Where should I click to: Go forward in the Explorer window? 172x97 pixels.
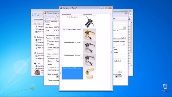(37, 15)
